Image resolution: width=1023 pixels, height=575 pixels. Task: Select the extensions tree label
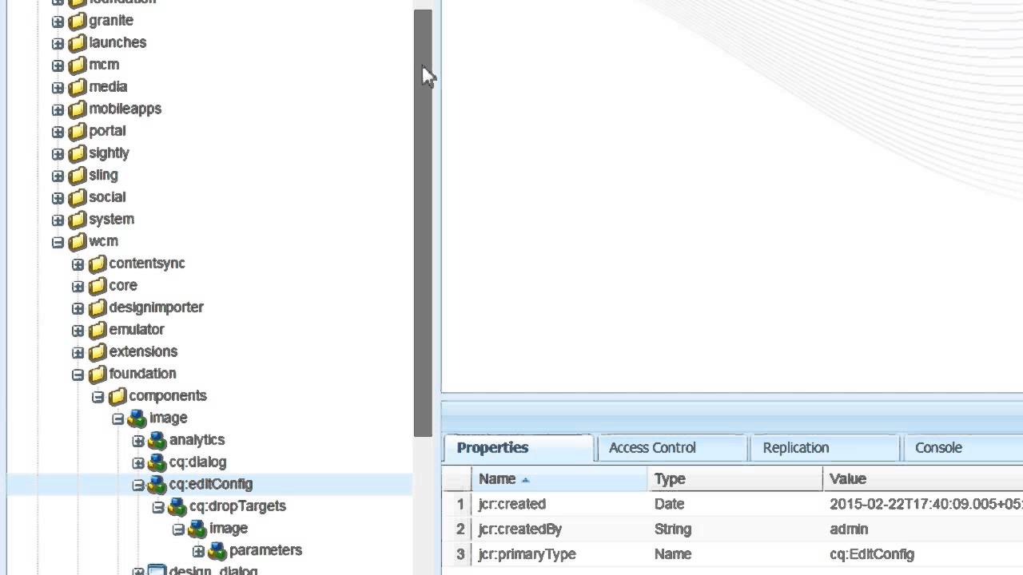pos(143,352)
